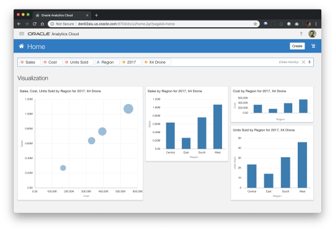The image size is (335, 231).
Task: Click the browser home icon
Action: [x=43, y=24]
